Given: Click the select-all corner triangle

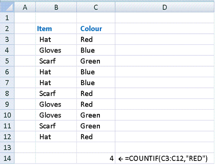Looking at the screenshot, I should click(x=7, y=7).
